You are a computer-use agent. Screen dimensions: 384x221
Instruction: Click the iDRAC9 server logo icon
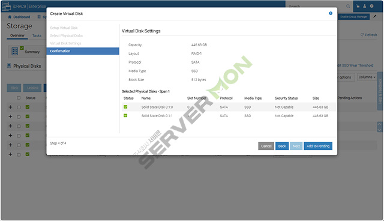(x=7, y=6)
